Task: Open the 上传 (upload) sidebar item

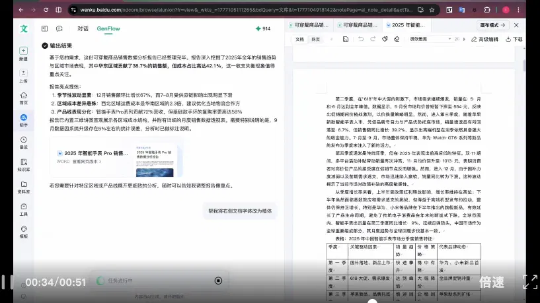Action: click(23, 76)
